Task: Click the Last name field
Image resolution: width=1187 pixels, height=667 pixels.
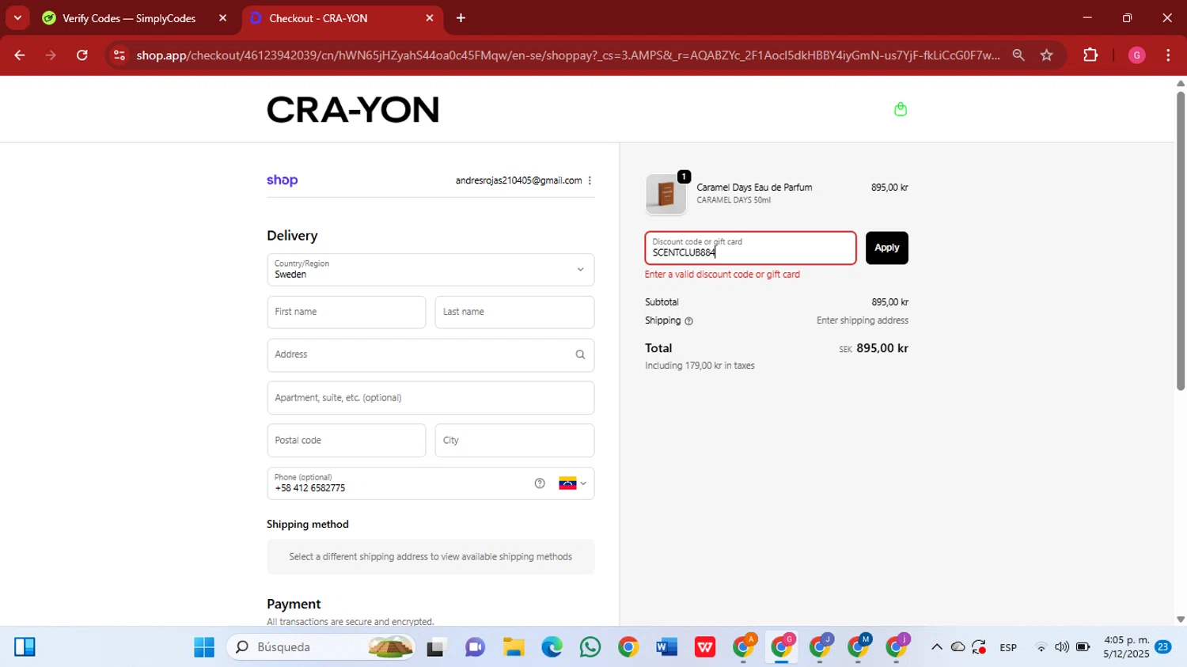Action: (514, 312)
